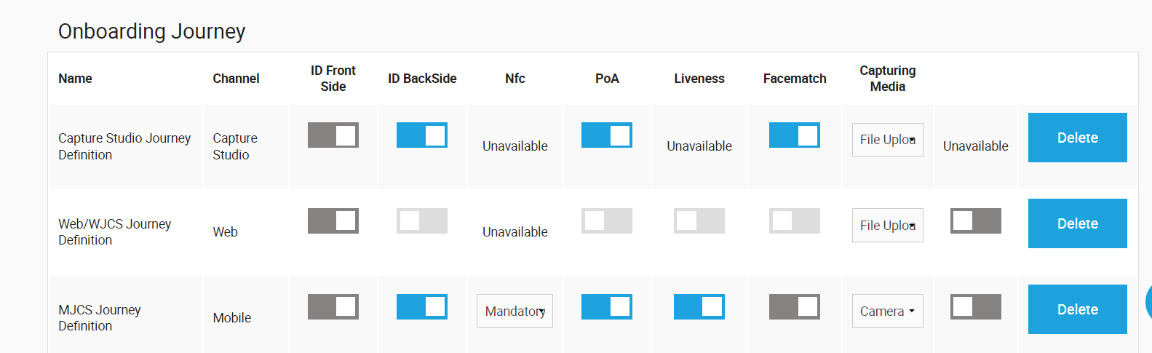Viewport: 1152px width, 353px height.
Task: Toggle ID Front Side for MJCS Journey
Action: (333, 307)
